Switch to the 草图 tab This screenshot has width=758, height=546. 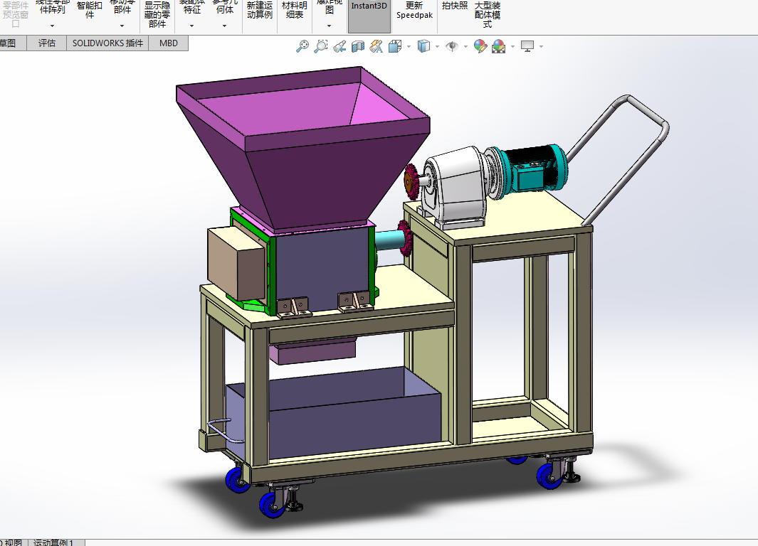pos(13,43)
